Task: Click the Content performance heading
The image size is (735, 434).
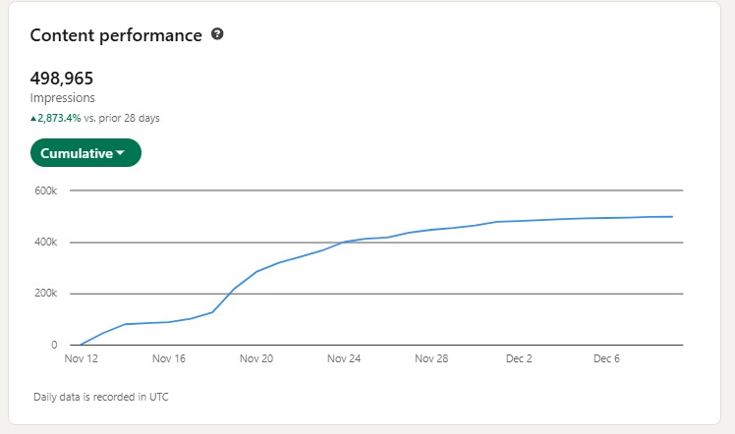Action: point(116,34)
